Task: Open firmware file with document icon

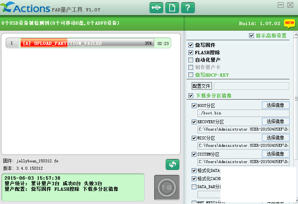Action: coord(172,8)
